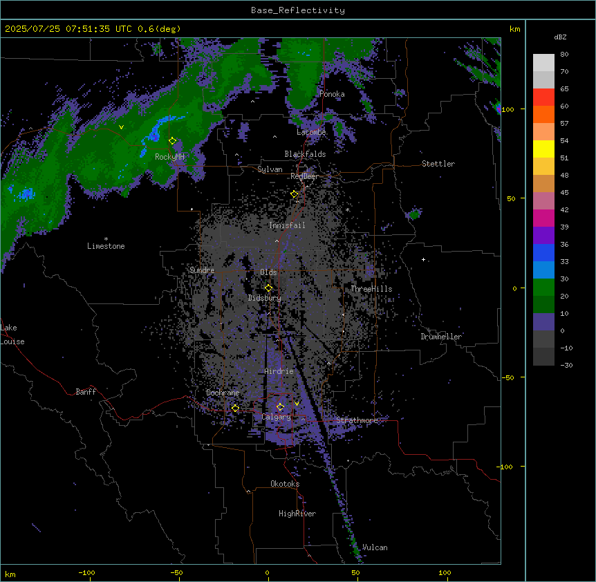
Task: Select the Lake Louise label
Action: click(12, 335)
